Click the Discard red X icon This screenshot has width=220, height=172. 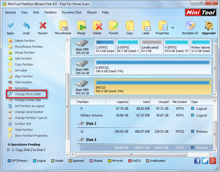(x=43, y=26)
